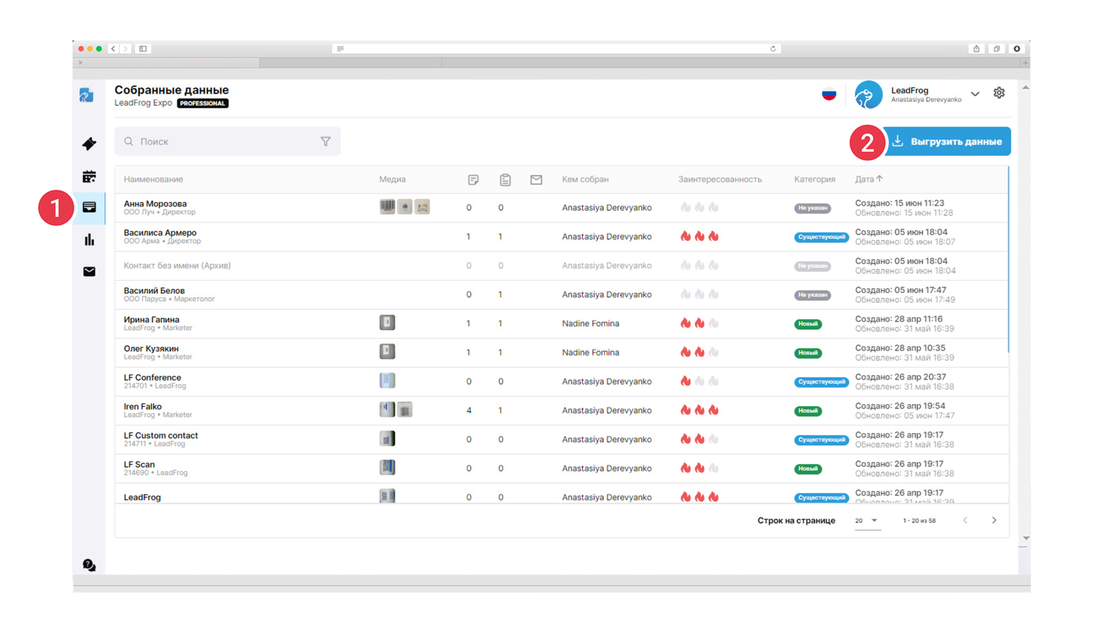The image size is (1104, 630).
Task: Open the Олег Кузякин contact
Action: (151, 348)
